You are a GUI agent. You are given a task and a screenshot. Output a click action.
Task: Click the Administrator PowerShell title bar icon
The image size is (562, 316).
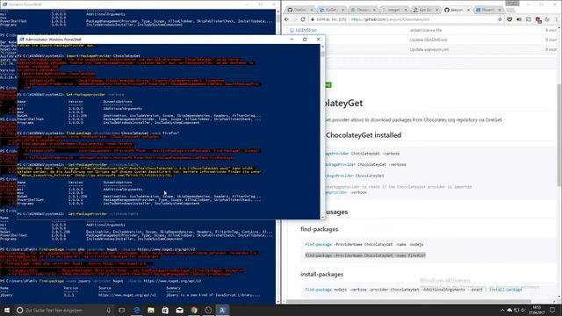coord(21,39)
